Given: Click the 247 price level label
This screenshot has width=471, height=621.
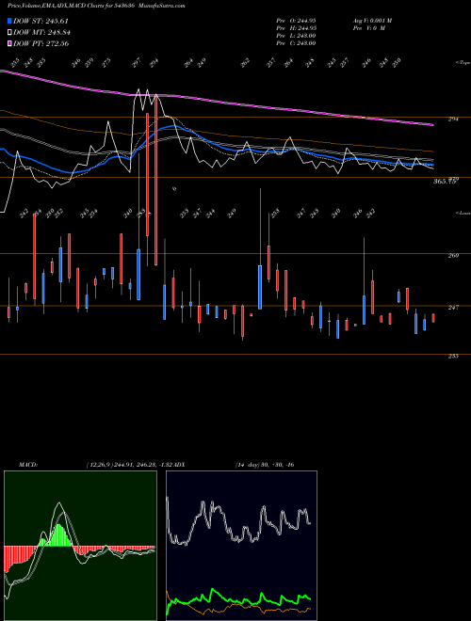Looking at the screenshot, I should 453,308.
